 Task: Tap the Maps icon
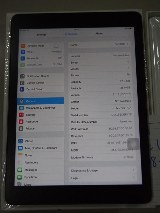(19, 184)
